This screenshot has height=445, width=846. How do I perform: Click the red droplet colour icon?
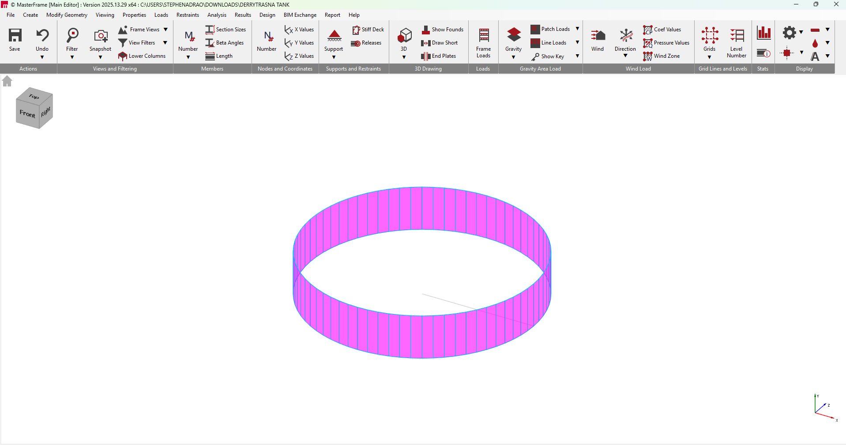[x=815, y=43]
